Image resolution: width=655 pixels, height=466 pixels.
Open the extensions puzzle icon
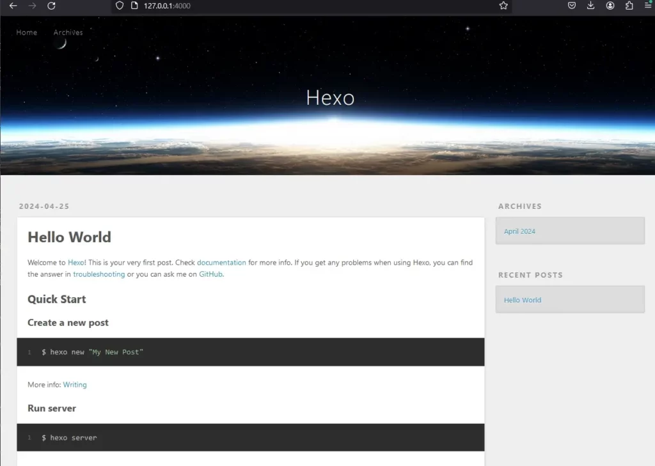coord(629,6)
